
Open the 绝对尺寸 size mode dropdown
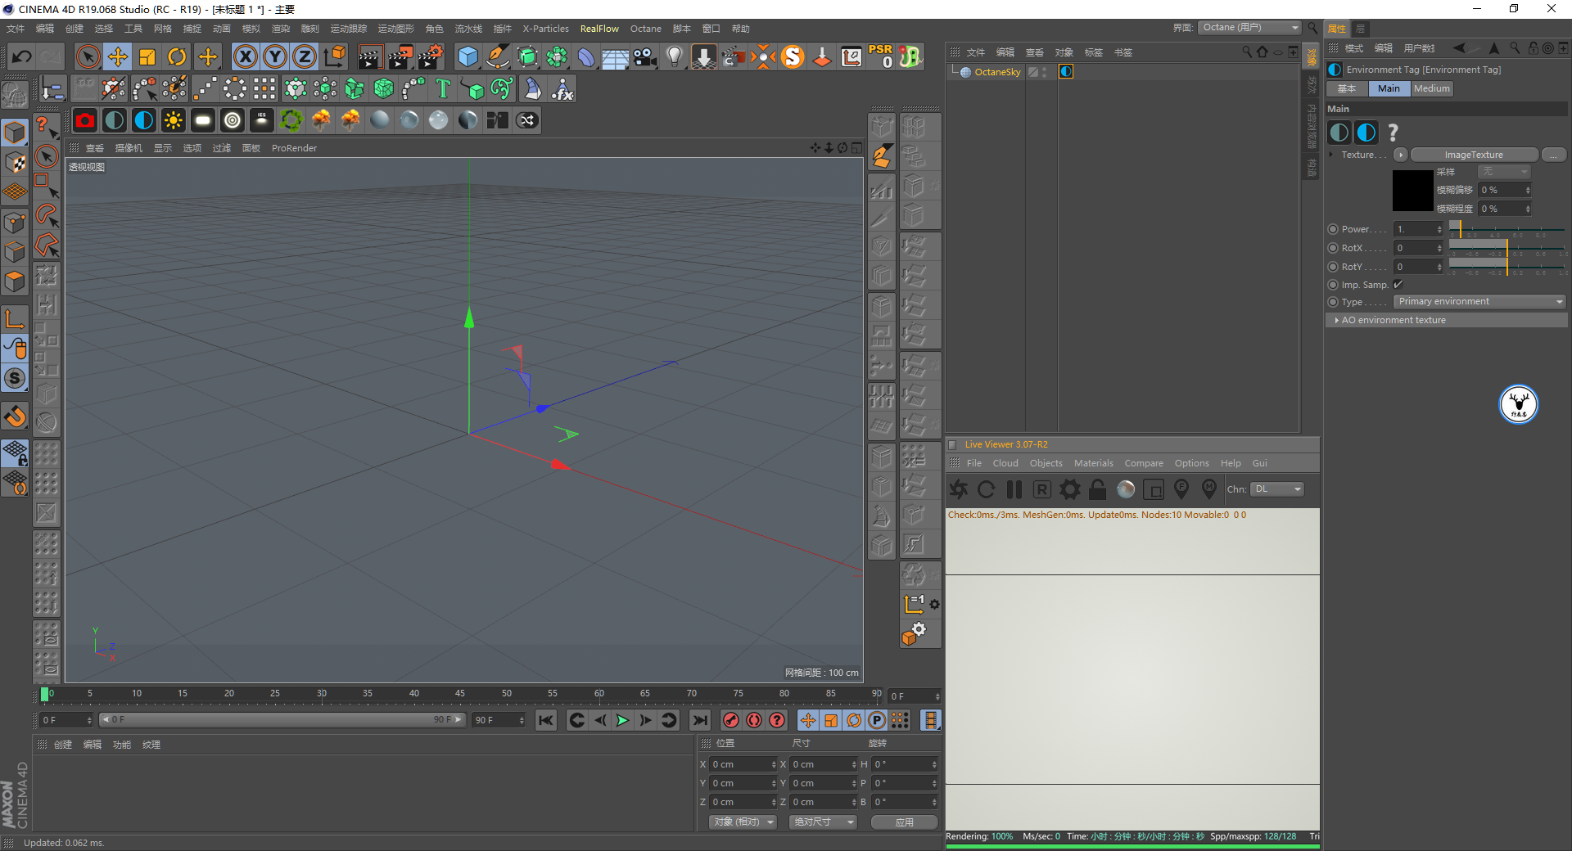(824, 822)
